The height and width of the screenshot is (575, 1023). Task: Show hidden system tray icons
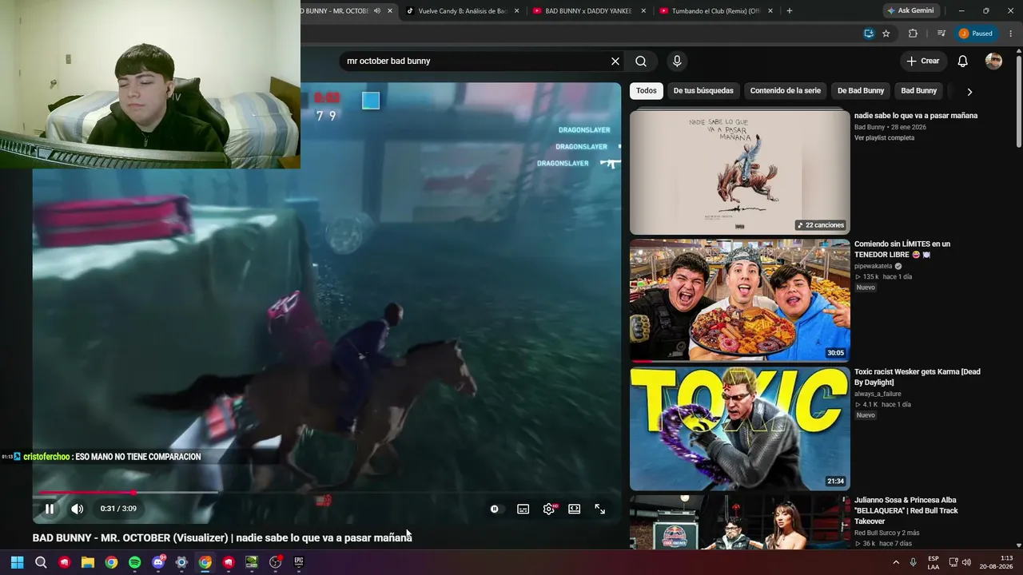[896, 562]
